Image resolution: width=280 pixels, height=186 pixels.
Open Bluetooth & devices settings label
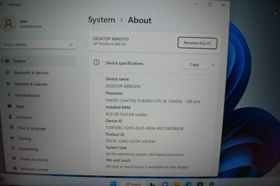point(31,73)
